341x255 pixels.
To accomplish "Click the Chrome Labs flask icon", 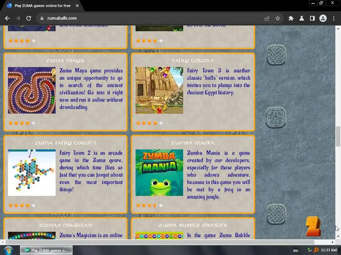I will [301, 19].
